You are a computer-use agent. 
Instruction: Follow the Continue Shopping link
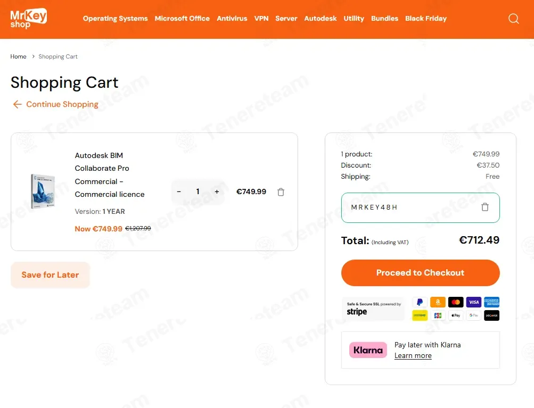pos(62,104)
